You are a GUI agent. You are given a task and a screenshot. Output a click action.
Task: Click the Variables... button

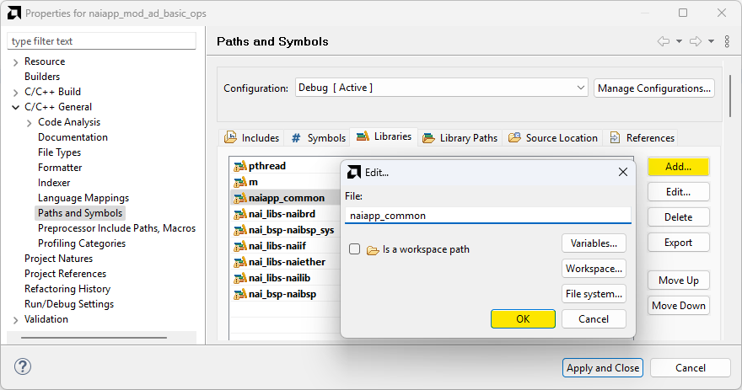[594, 243]
